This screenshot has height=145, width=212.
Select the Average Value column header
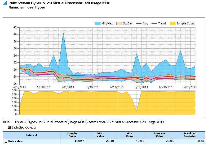(x=160, y=135)
